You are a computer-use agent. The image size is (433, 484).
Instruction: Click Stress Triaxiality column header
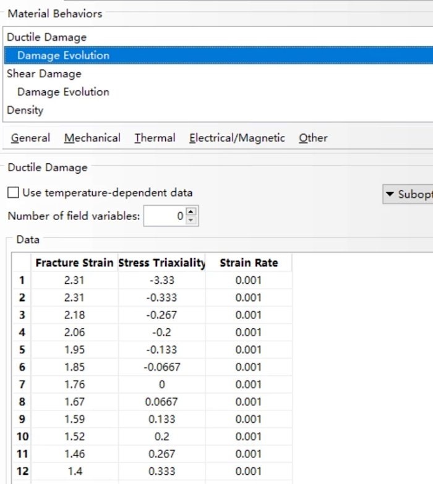[161, 263]
